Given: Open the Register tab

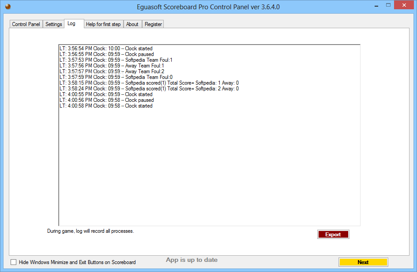Looking at the screenshot, I should [x=153, y=24].
